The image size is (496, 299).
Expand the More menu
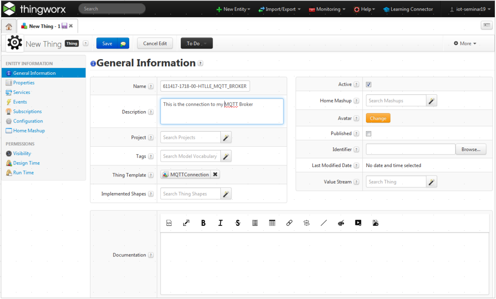pos(465,43)
